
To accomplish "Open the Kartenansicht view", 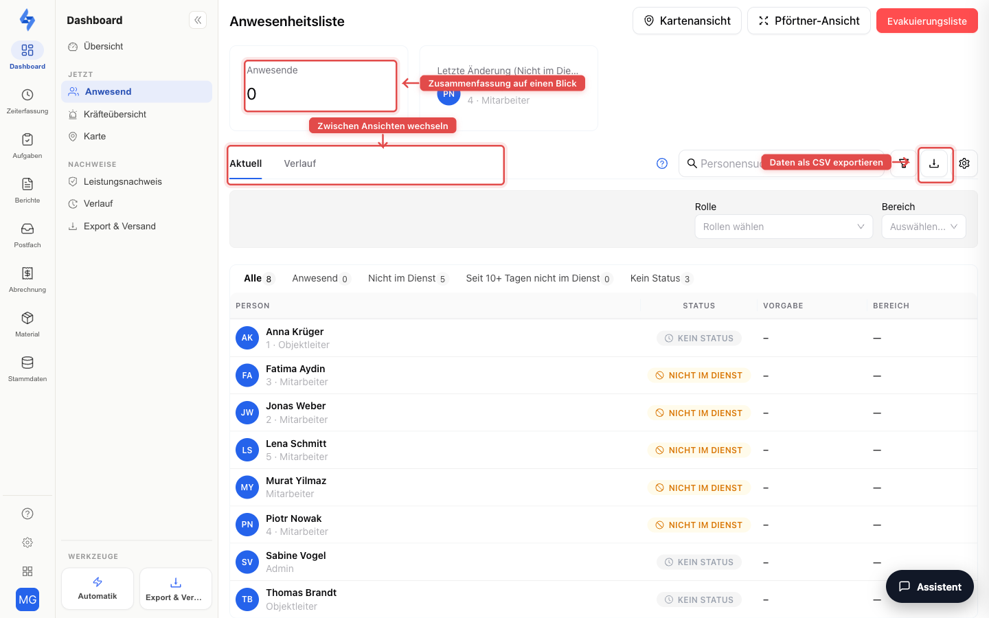I will 687,21.
